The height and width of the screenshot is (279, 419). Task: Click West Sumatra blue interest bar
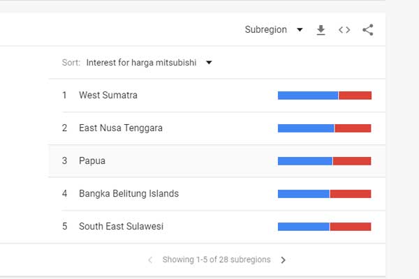(x=308, y=96)
